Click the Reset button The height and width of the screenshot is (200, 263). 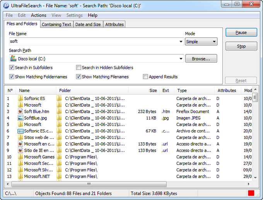click(x=241, y=81)
